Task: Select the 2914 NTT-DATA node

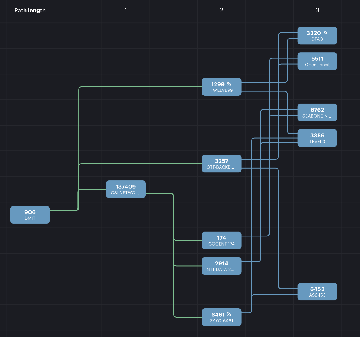Action: pos(221,266)
